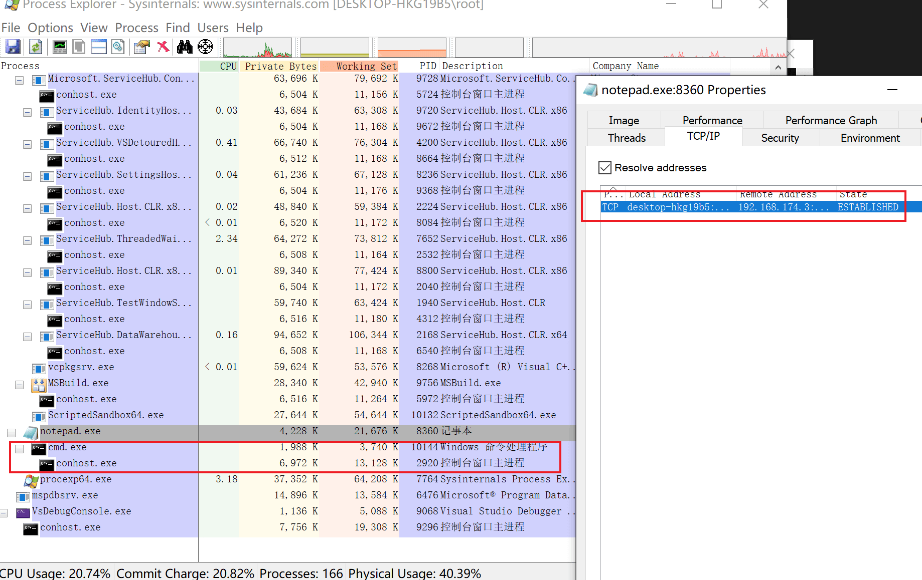This screenshot has width=922, height=580.
Task: Click the Save toolbar icon
Action: click(13, 47)
